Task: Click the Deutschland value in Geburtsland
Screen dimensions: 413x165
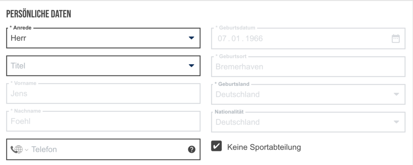Action: [x=238, y=94]
